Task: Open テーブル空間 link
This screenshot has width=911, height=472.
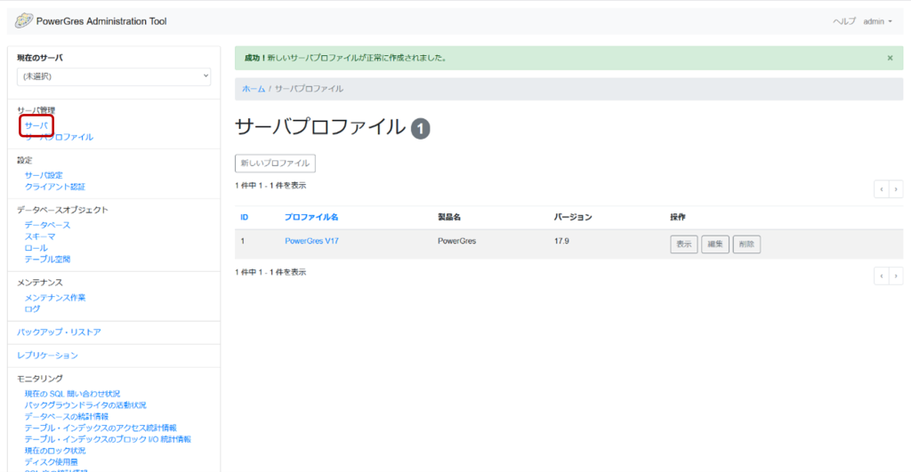Action: click(x=47, y=260)
